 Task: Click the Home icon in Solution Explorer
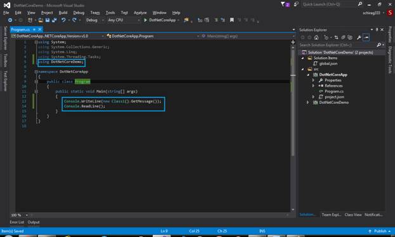pyautogui.click(x=316, y=37)
